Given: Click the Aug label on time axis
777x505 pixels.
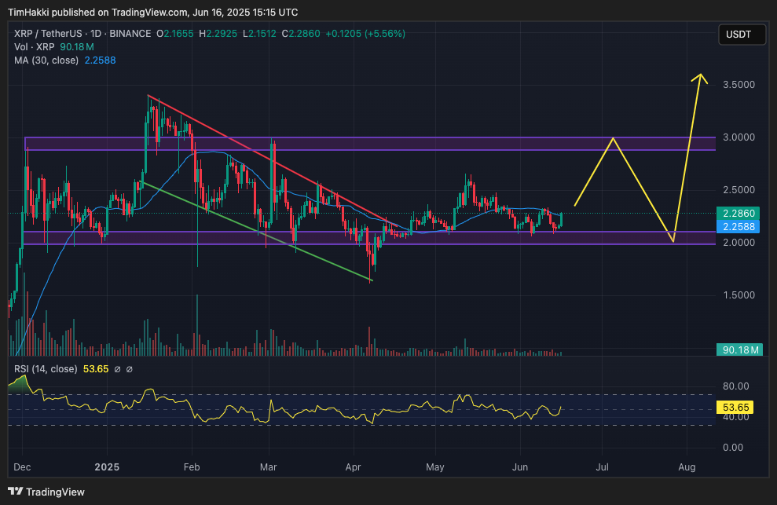Looking at the screenshot, I should (687, 467).
